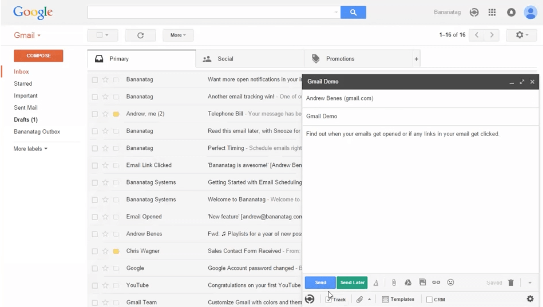Toggle importance marker on Andrew, me email
Image resolution: width=543 pixels, height=307 pixels.
point(116,114)
